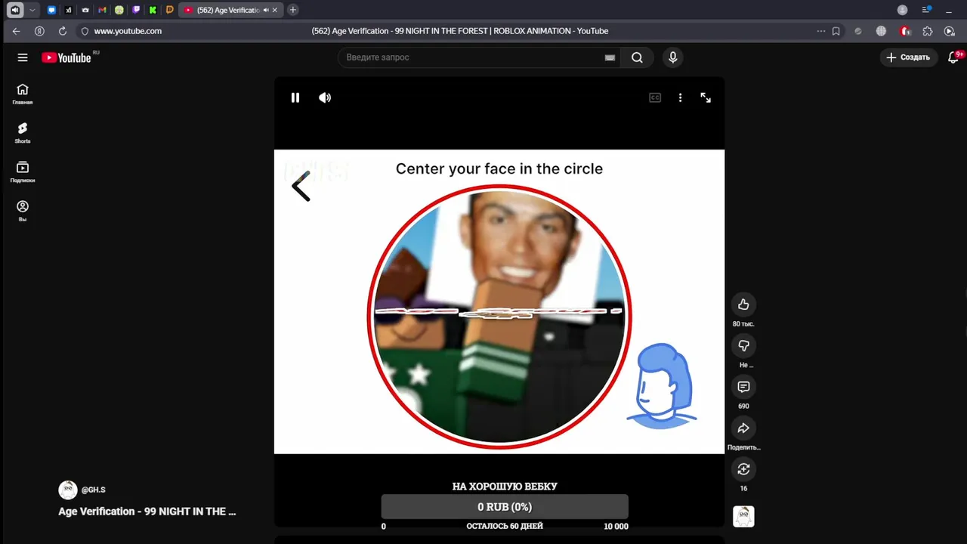The width and height of the screenshot is (967, 544).
Task: Open the Подписки subscriptions sidebar item
Action: 23,172
